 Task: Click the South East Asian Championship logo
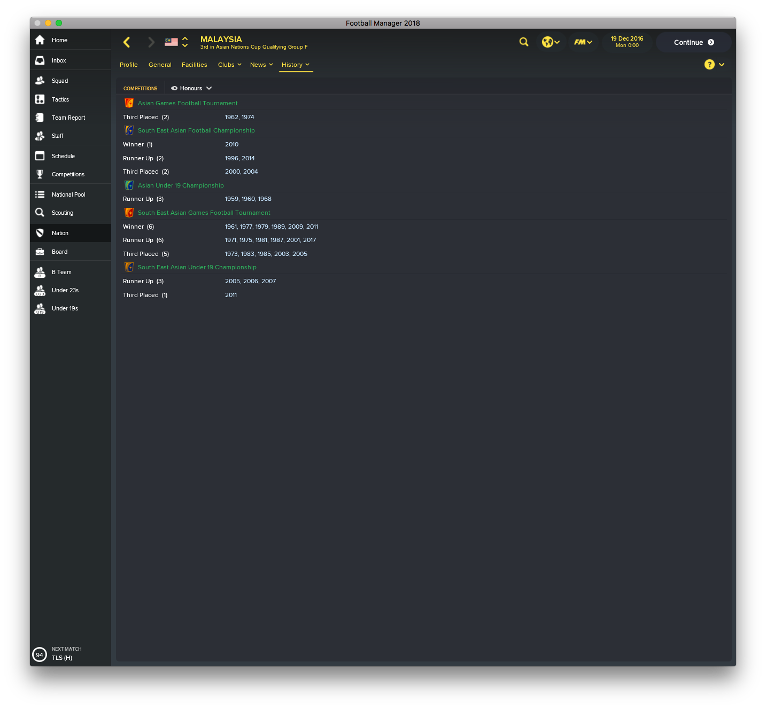tap(129, 130)
